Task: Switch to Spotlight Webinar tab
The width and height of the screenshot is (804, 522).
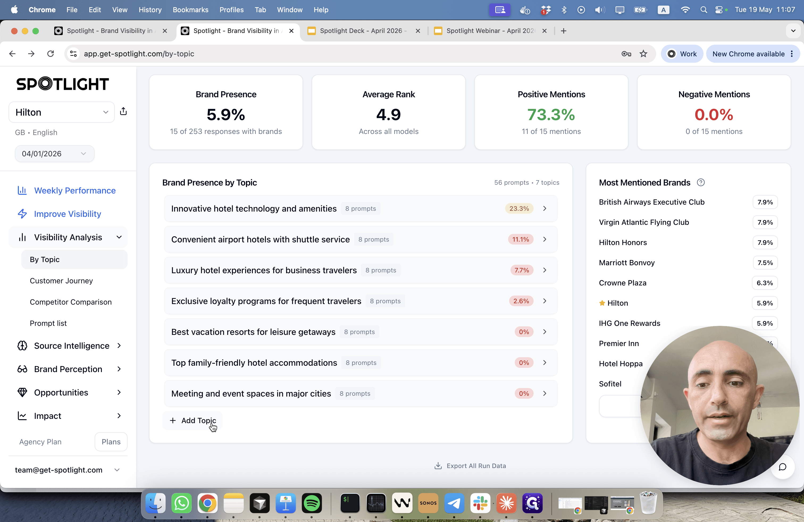Action: tap(490, 31)
